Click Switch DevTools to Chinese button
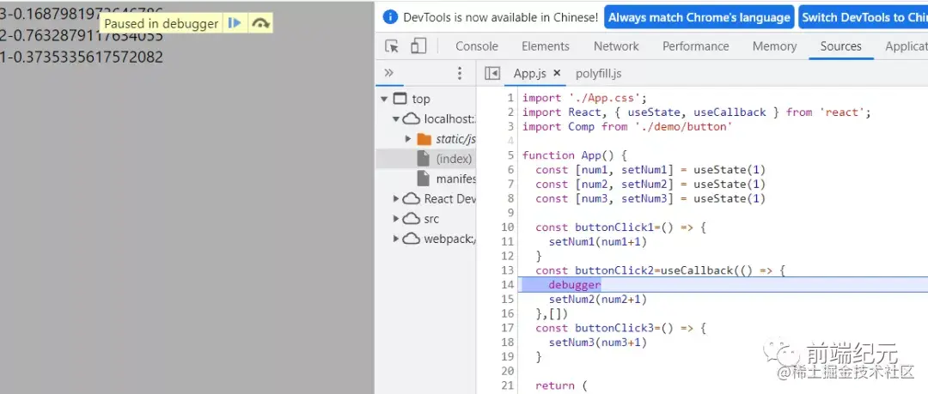 (x=863, y=17)
